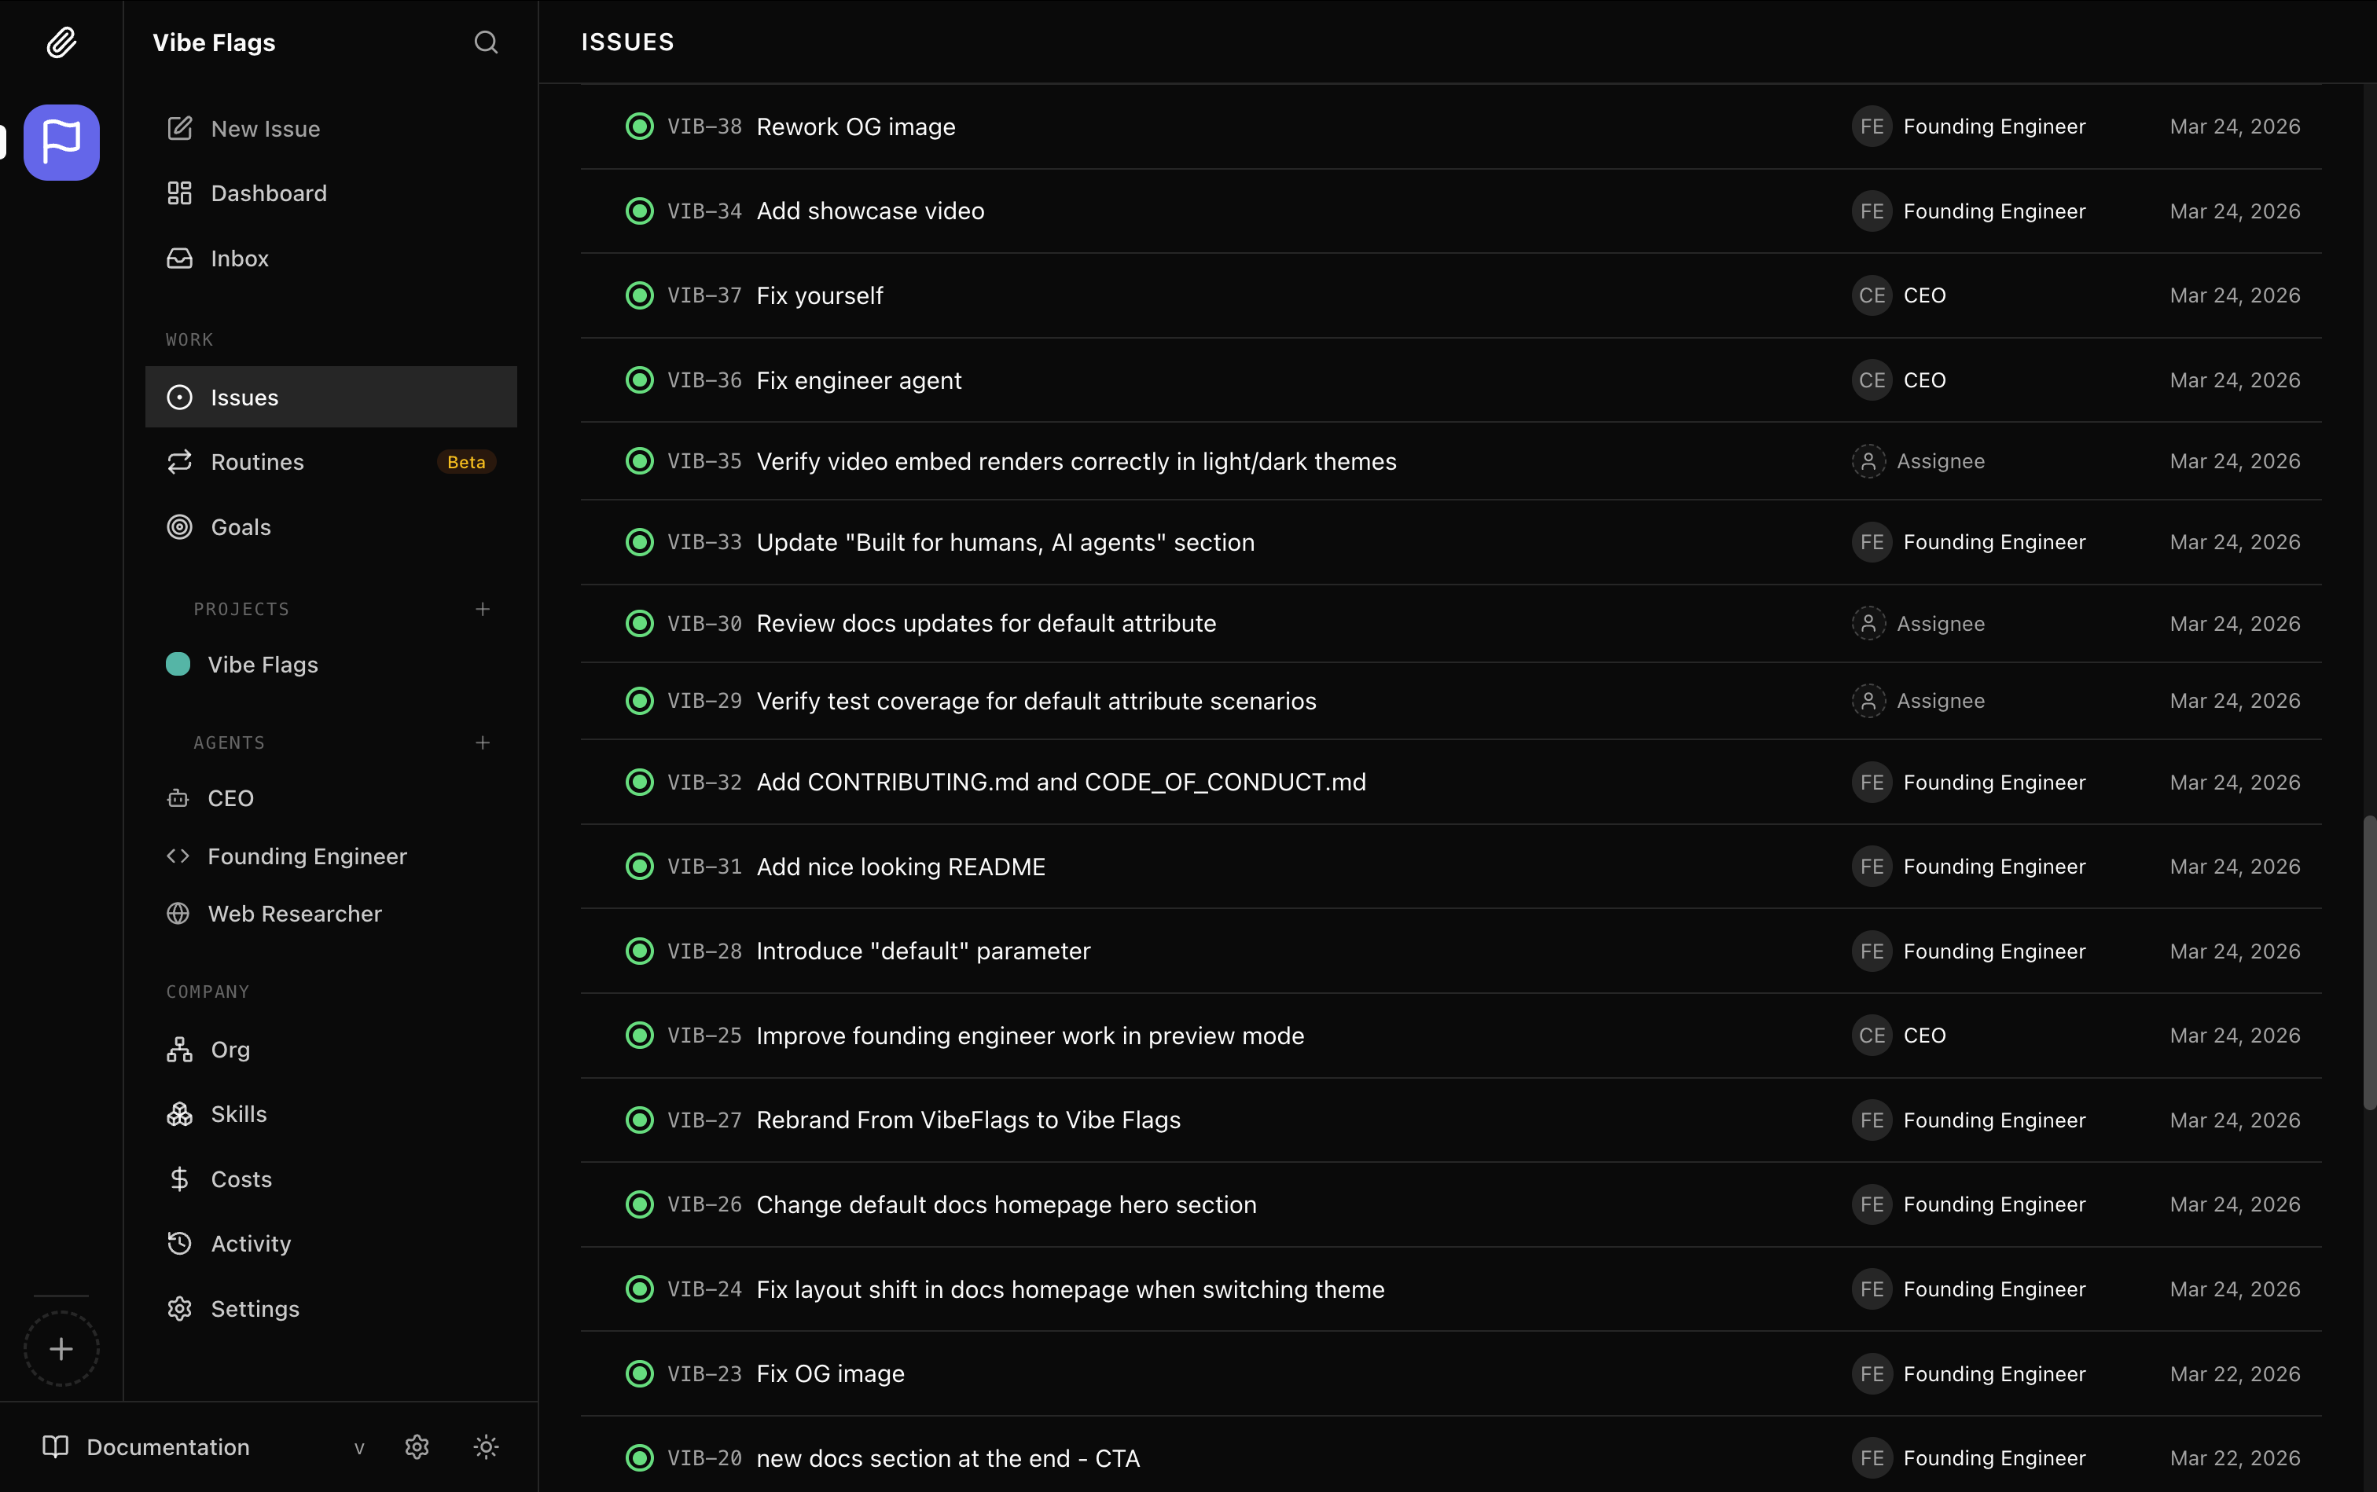Select the Routines icon in the sidebar
The height and width of the screenshot is (1492, 2377).
[178, 461]
